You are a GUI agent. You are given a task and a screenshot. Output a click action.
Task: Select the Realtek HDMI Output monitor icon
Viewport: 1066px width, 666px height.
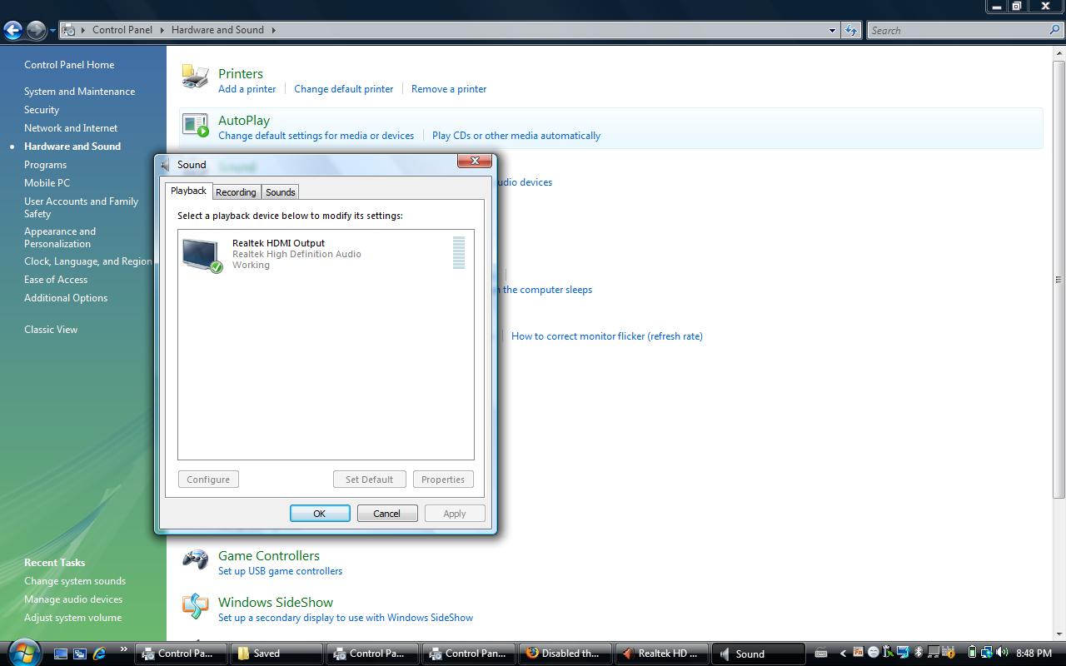click(x=202, y=254)
